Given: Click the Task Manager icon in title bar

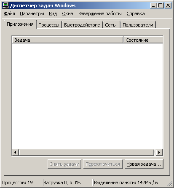Looking at the screenshot, I should (5, 5).
